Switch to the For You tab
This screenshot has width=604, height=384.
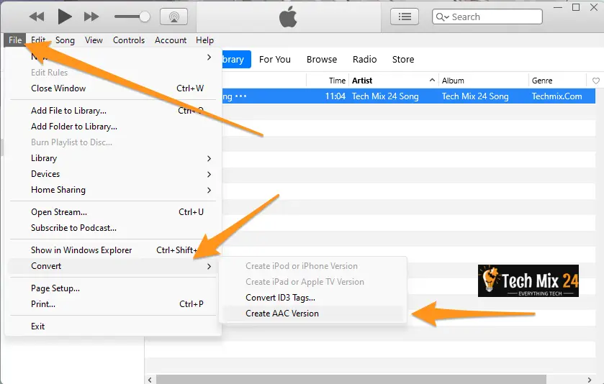275,59
